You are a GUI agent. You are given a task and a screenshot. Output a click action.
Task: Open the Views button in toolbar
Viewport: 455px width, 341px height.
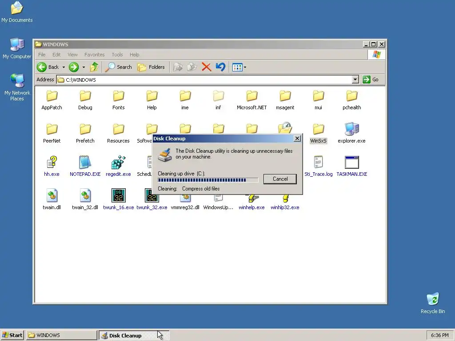(x=237, y=67)
